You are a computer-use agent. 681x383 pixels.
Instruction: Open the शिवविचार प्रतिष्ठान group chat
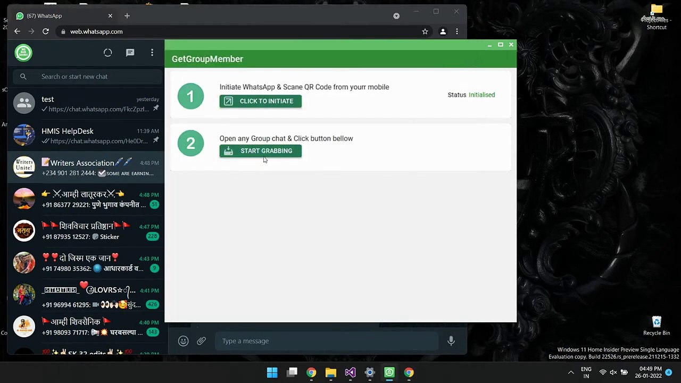point(86,231)
